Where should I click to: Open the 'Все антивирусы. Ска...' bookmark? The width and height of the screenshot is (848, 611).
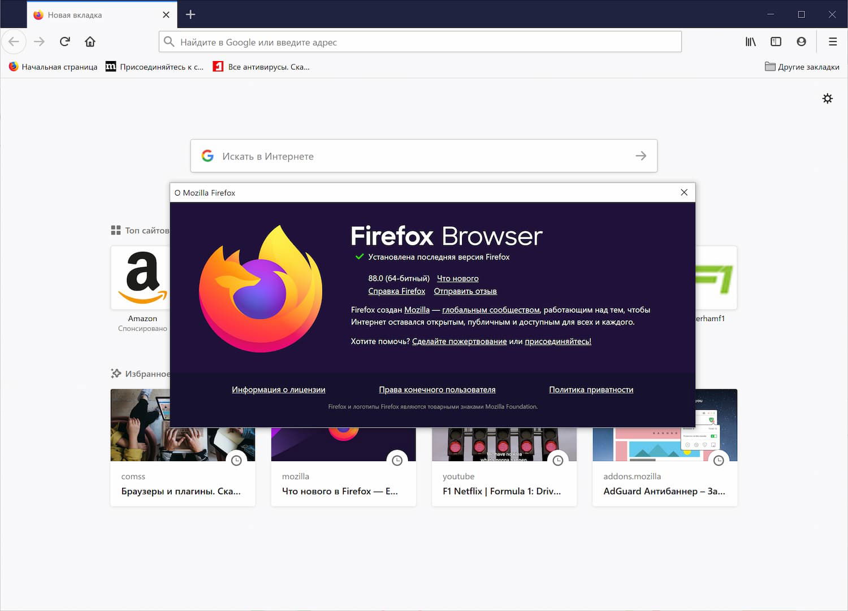coord(261,67)
